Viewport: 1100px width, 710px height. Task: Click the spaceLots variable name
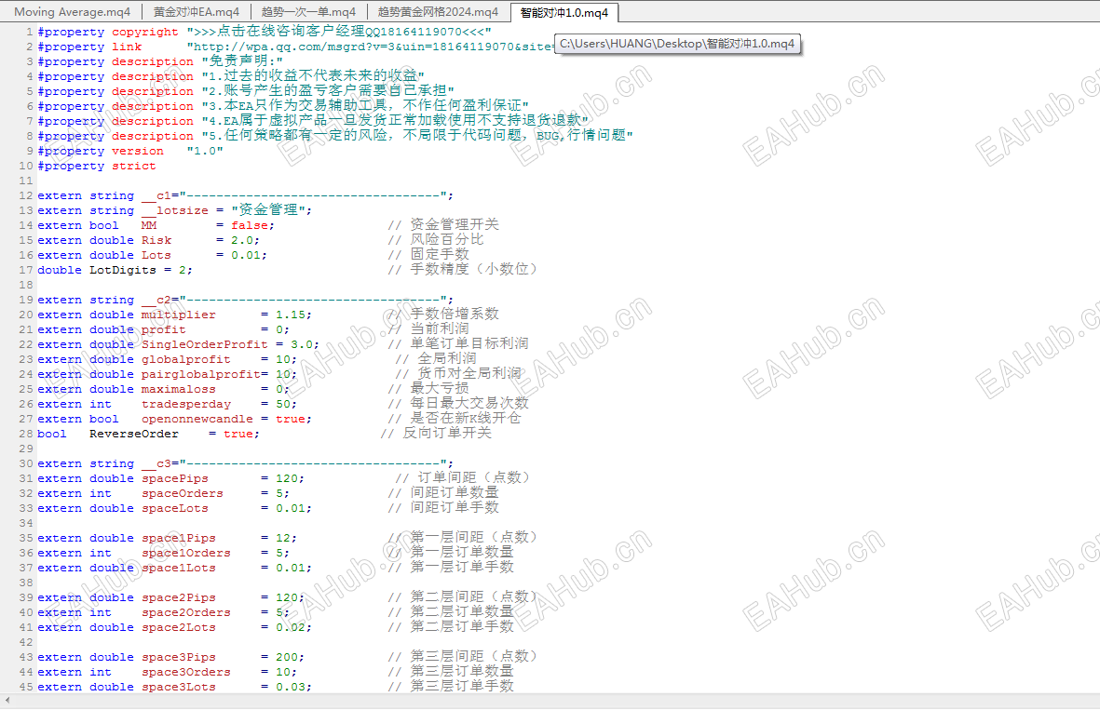click(175, 508)
